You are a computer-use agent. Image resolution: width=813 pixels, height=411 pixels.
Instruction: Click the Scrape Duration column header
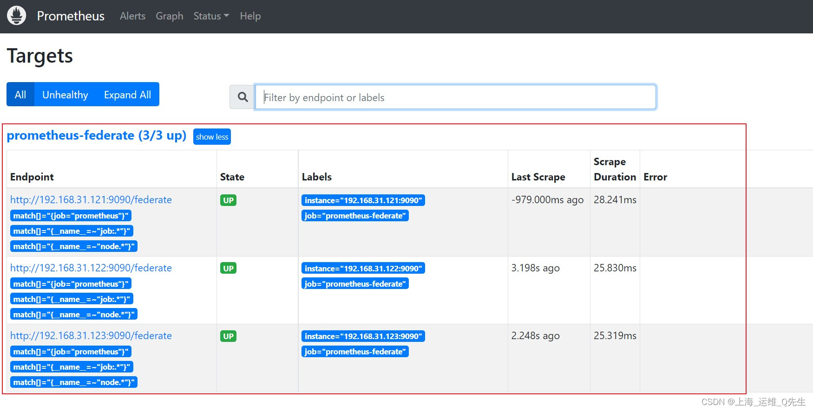coord(615,169)
